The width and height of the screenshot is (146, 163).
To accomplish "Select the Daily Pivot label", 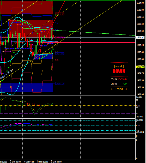I will (60, 38).
